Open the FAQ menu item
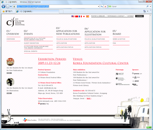Screen dimensions: 153x130 click(114, 43)
